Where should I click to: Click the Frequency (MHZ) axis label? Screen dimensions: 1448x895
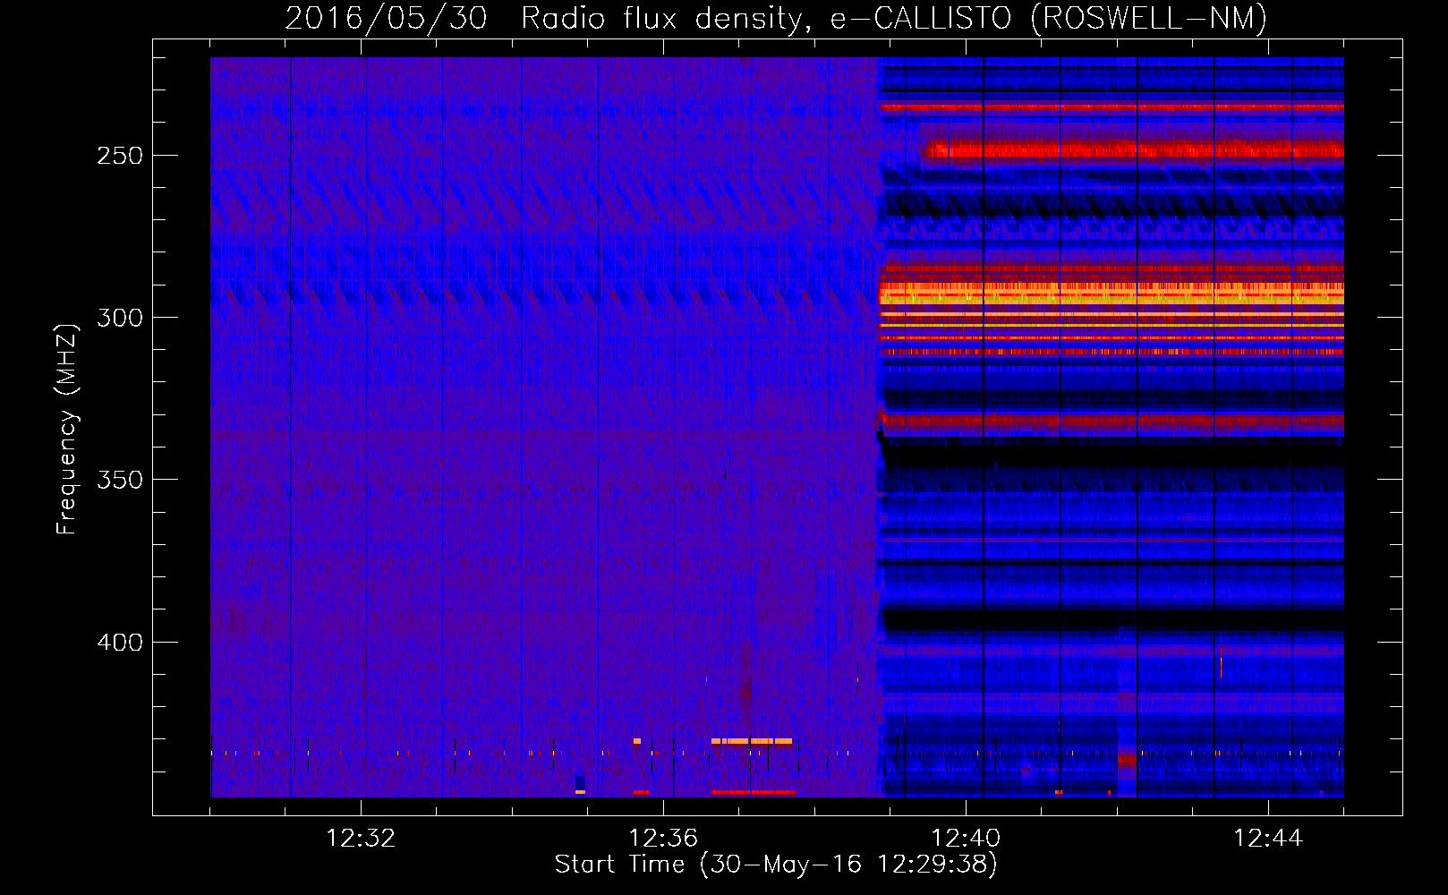click(67, 429)
